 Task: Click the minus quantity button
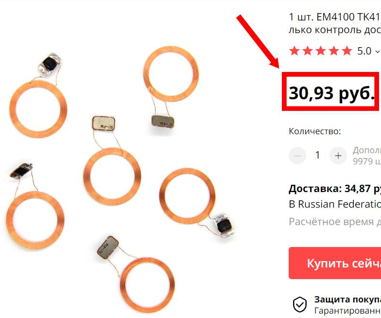click(297, 156)
